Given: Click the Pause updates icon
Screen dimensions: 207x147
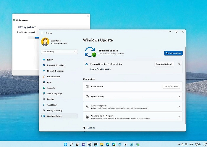Looking at the screenshot, I should [x=87, y=87].
